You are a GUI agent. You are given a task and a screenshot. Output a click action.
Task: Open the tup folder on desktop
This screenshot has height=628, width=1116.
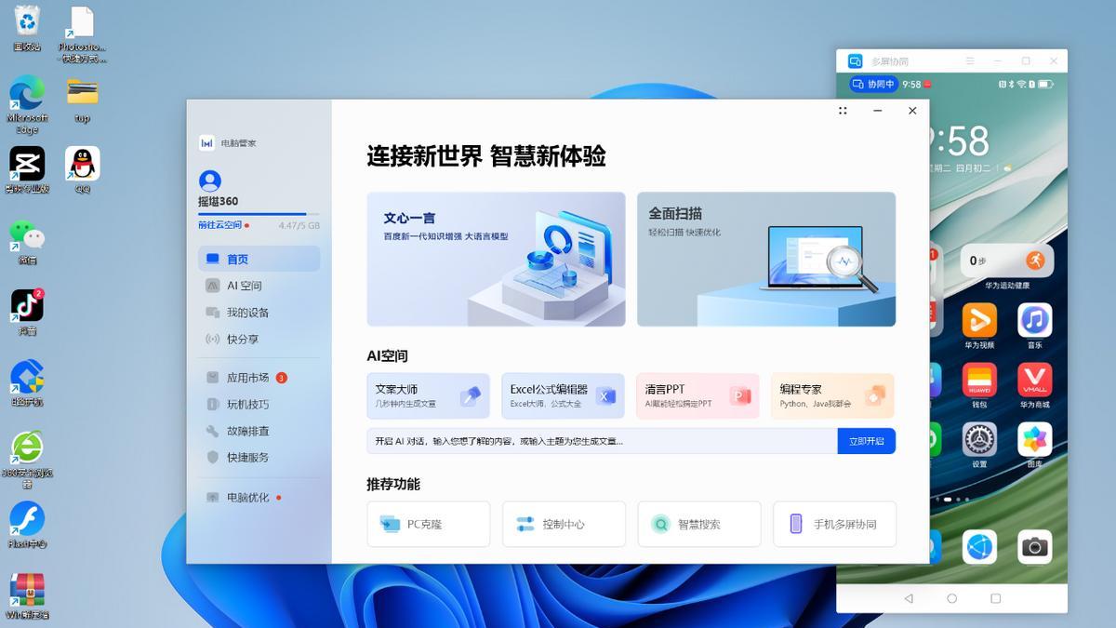[x=83, y=100]
